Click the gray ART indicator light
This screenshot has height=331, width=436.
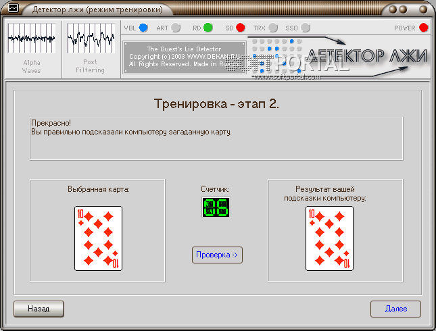[176, 28]
